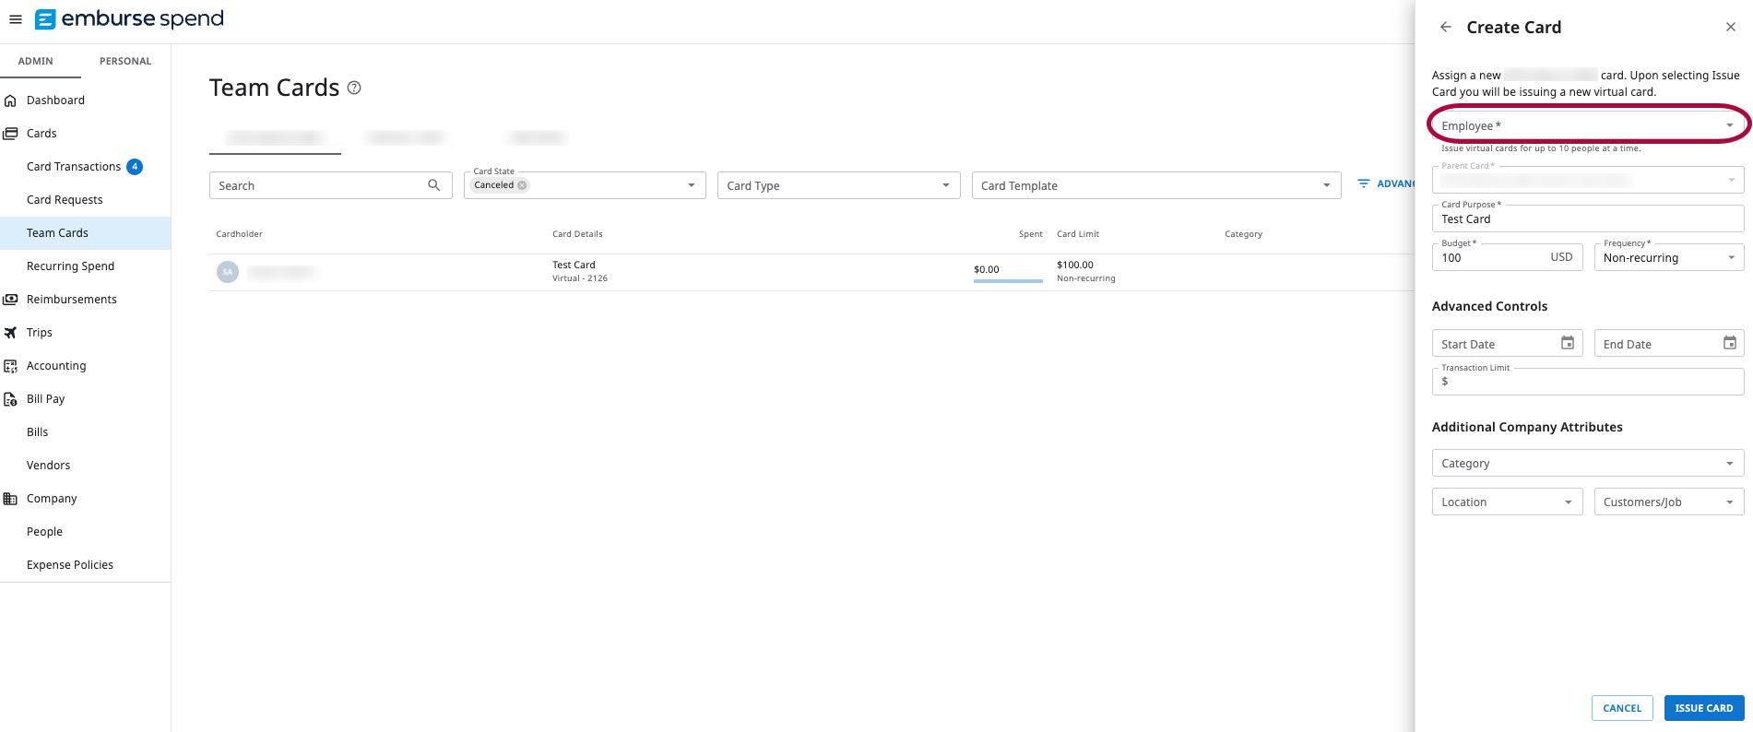Click the Bill Pay document icon
This screenshot has height=732, width=1753.
[x=11, y=399]
